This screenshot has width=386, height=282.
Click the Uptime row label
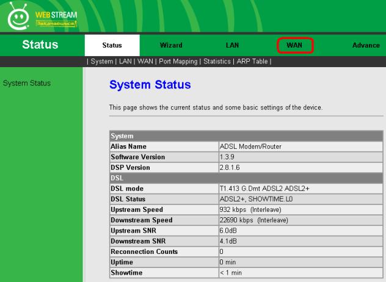(122, 262)
